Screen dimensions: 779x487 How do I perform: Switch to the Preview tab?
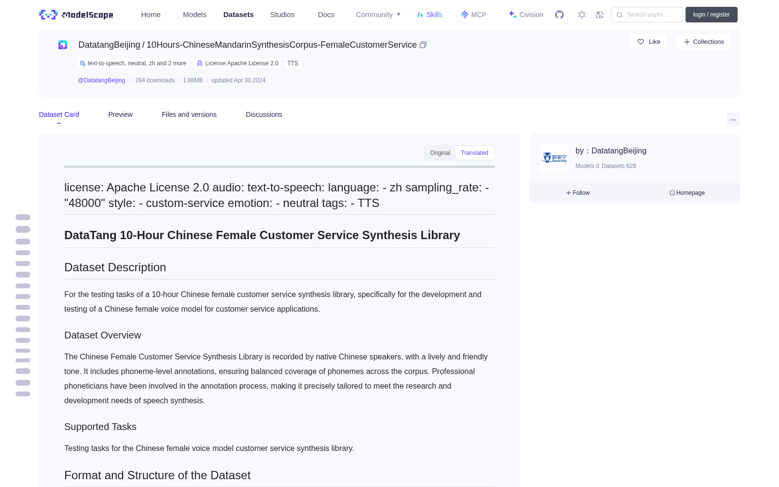(x=120, y=114)
